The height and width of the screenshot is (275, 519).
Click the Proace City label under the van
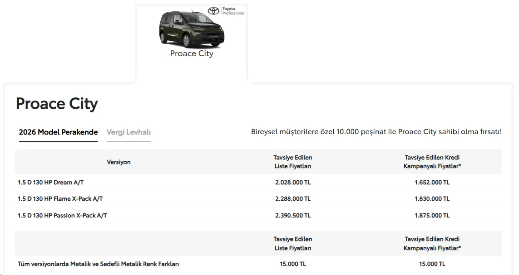[192, 53]
